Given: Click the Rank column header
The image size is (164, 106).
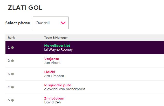Looking at the screenshot, I should 11,37.
